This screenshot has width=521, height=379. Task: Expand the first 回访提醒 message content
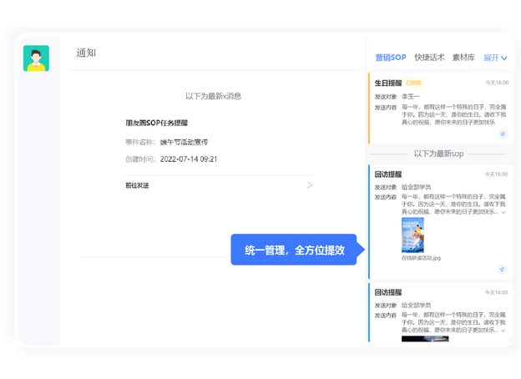pos(503,212)
